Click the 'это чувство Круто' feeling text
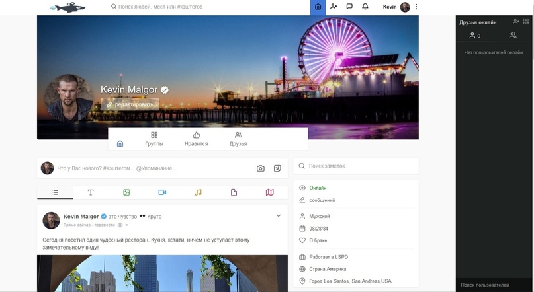This screenshot has width=534, height=292. [135, 217]
